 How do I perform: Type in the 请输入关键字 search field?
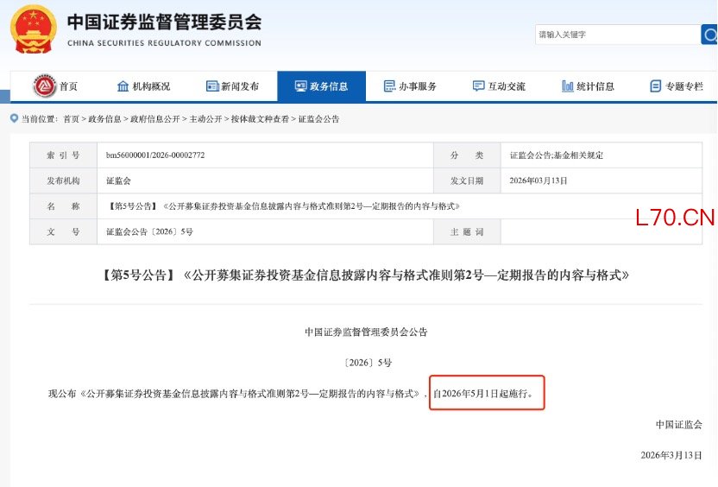click(615, 35)
